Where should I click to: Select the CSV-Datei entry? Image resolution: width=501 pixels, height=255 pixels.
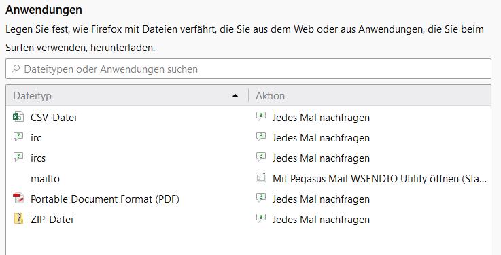click(x=249, y=117)
